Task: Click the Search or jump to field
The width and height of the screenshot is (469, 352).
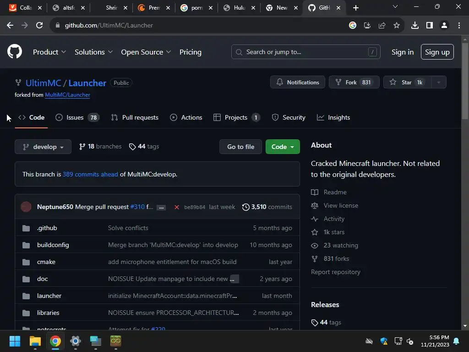Action: [x=305, y=52]
